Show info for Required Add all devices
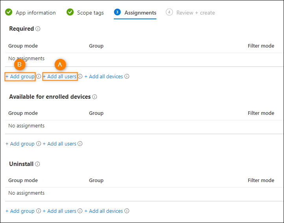The height and width of the screenshot is (223, 284). 127,76
